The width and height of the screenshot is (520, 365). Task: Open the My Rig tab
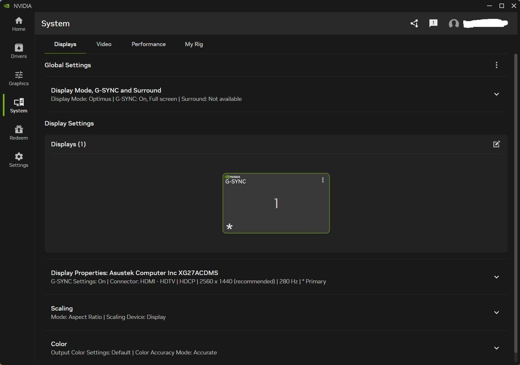coord(194,44)
